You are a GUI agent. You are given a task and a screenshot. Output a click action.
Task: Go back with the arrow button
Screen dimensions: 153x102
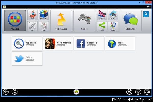tap(6, 92)
